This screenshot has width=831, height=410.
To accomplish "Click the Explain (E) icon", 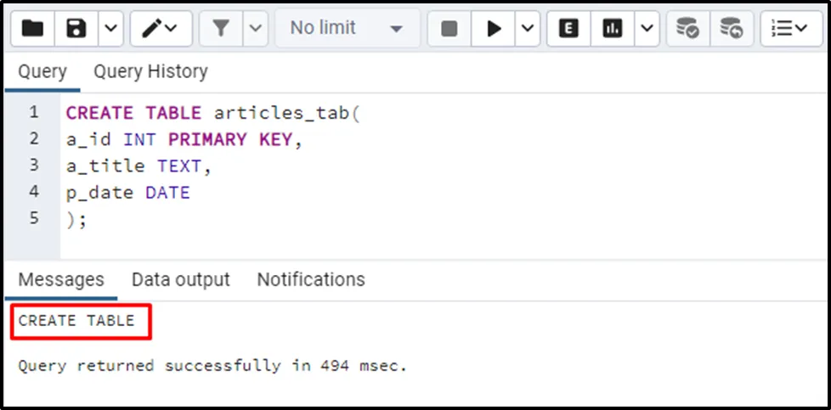I will 569,29.
